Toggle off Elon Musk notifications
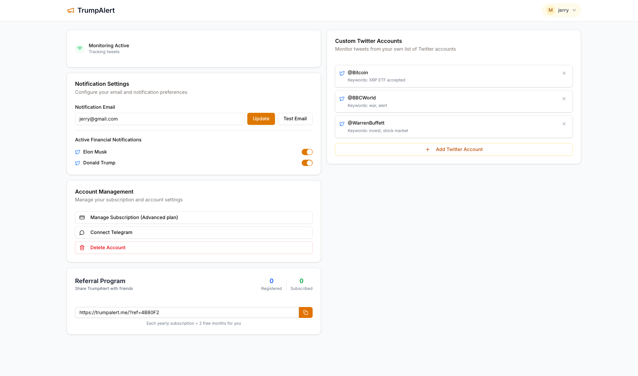 [307, 152]
